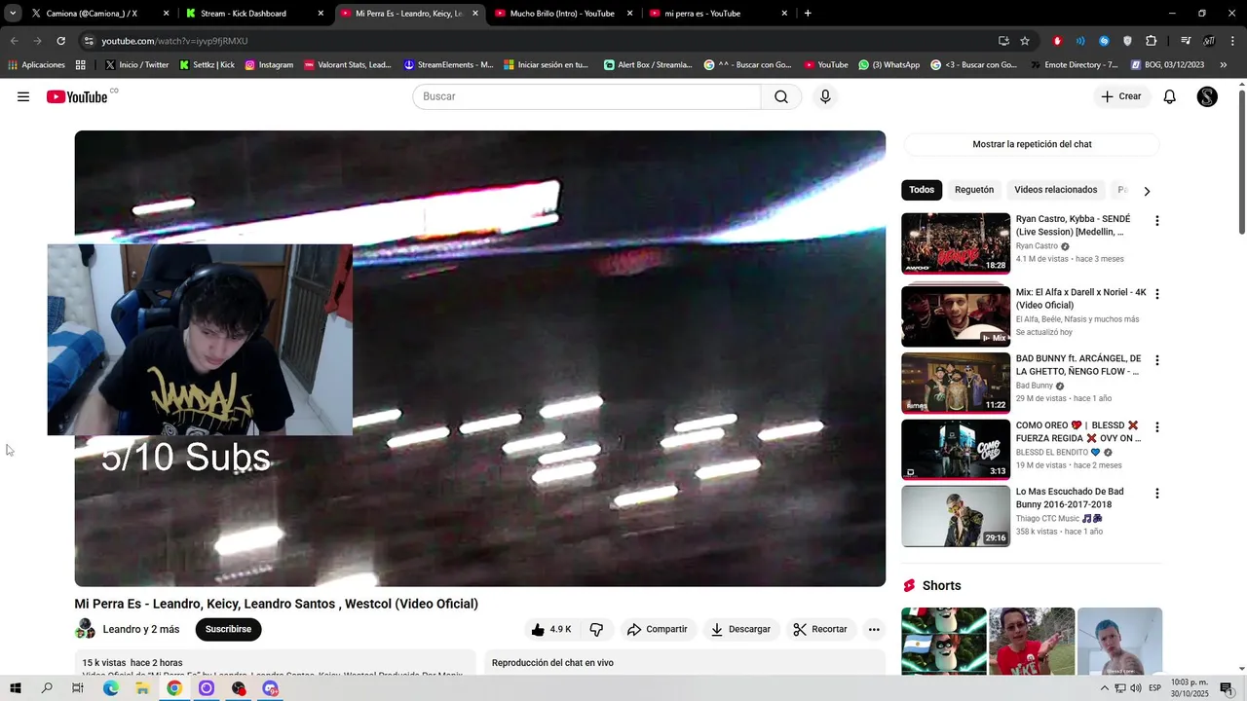Open a new browser tab
1247x701 pixels.
coord(808,14)
